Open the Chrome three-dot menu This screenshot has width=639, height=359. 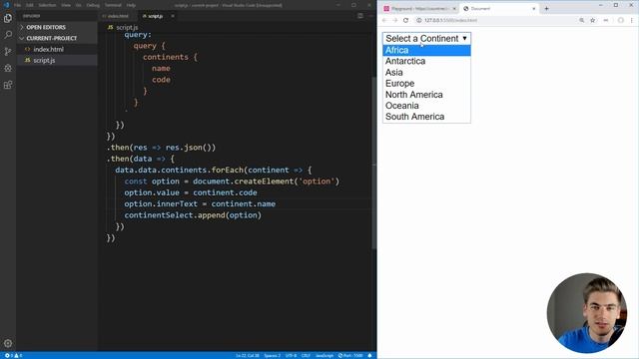632,20
